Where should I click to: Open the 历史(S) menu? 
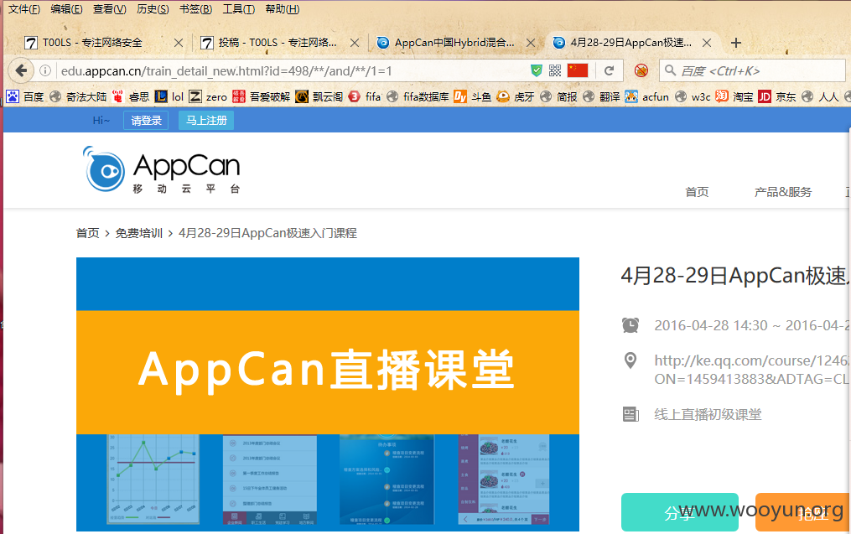click(x=153, y=9)
